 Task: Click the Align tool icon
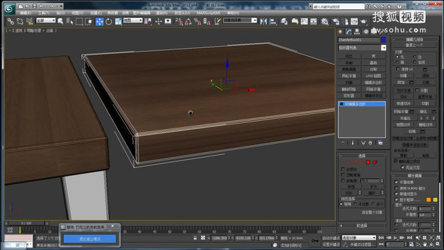point(273,22)
